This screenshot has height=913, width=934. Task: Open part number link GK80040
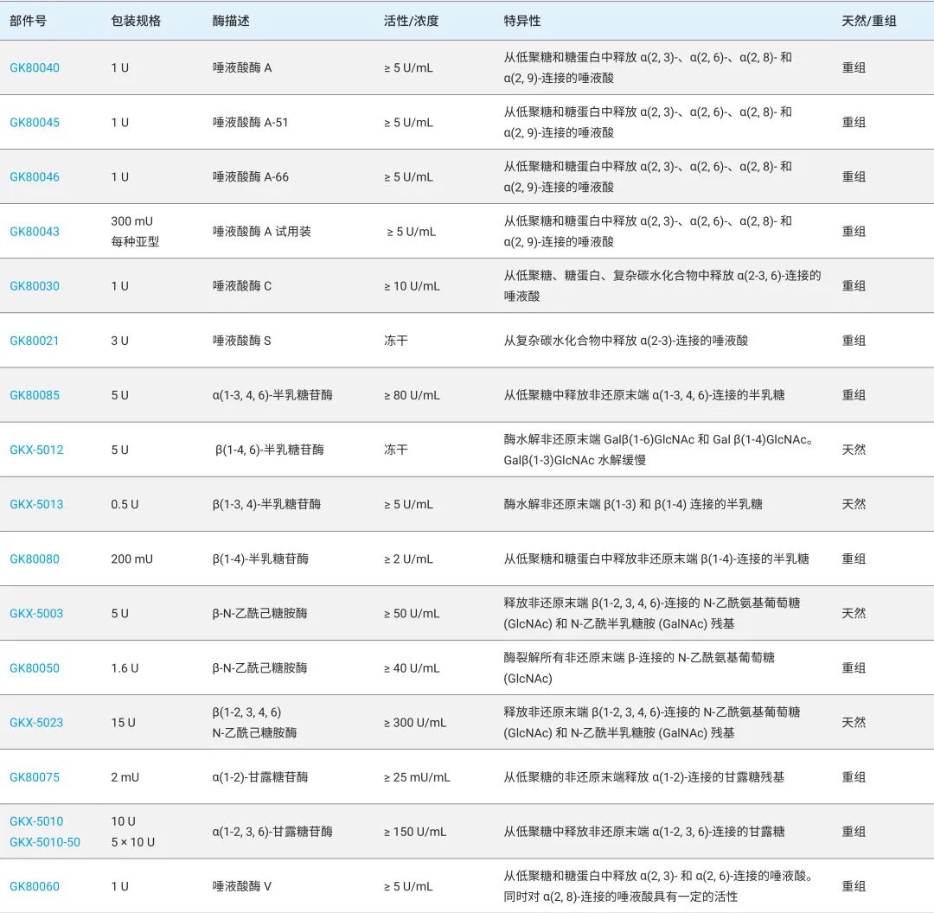click(35, 68)
